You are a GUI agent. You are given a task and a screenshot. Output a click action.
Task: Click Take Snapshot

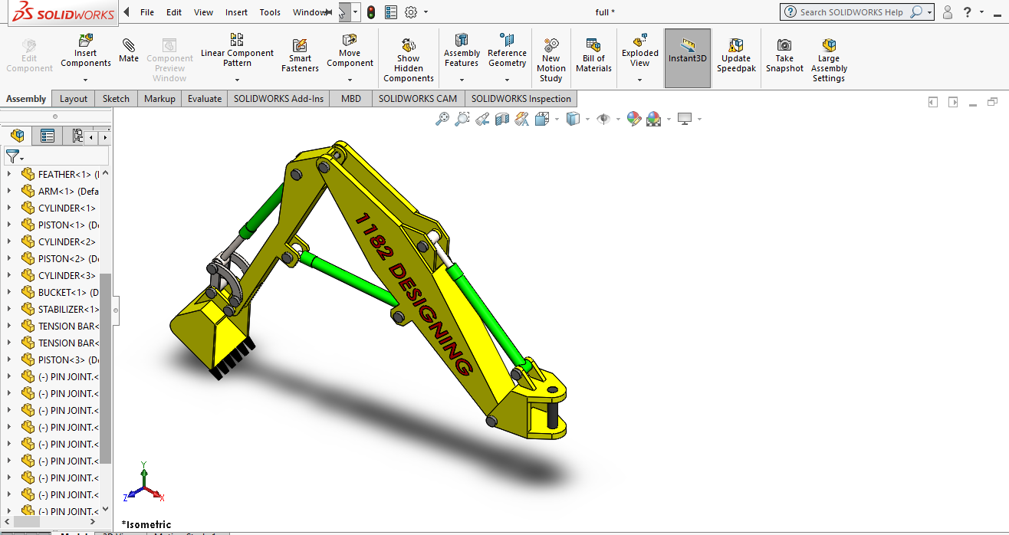pyautogui.click(x=784, y=56)
